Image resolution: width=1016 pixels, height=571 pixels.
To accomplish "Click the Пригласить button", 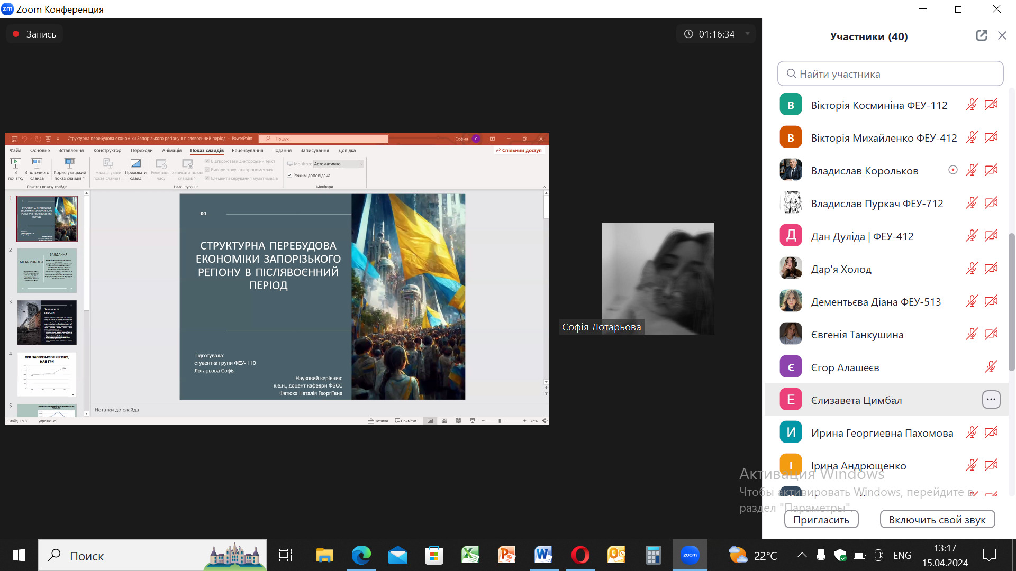I will [821, 520].
